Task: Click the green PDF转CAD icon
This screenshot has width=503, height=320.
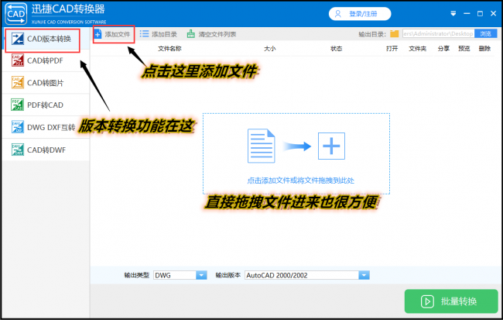Action: pos(17,105)
